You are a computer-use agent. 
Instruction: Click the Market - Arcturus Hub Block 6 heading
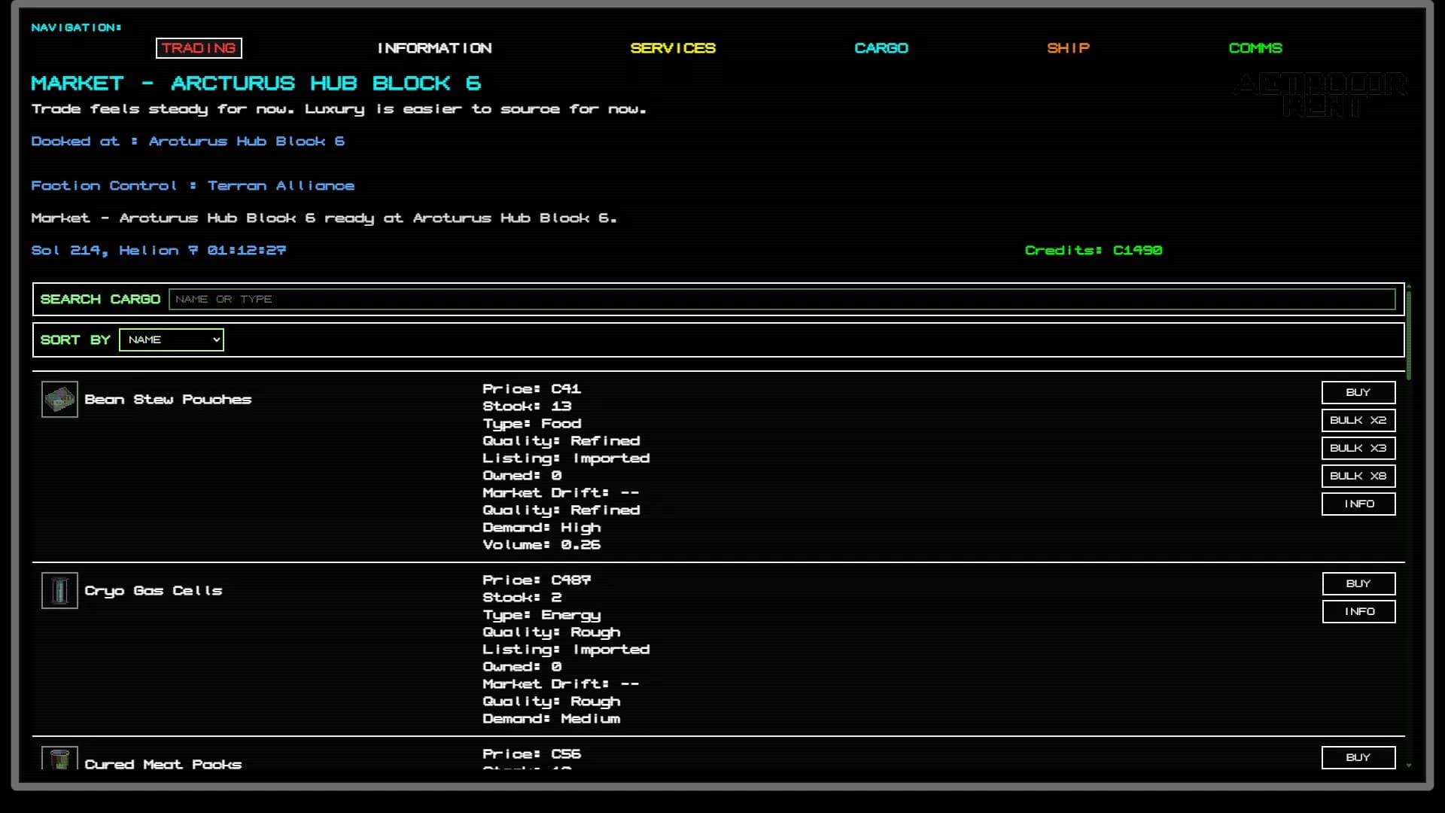(x=256, y=83)
